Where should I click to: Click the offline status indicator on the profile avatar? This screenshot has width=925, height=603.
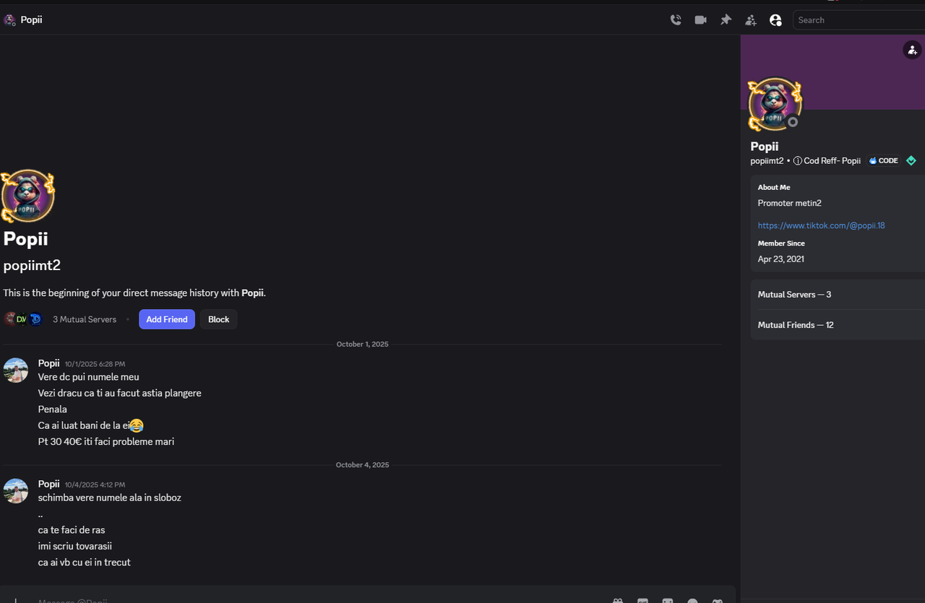coord(793,122)
